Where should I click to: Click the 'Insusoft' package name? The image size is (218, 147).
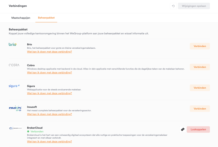pyautogui.click(x=32, y=107)
